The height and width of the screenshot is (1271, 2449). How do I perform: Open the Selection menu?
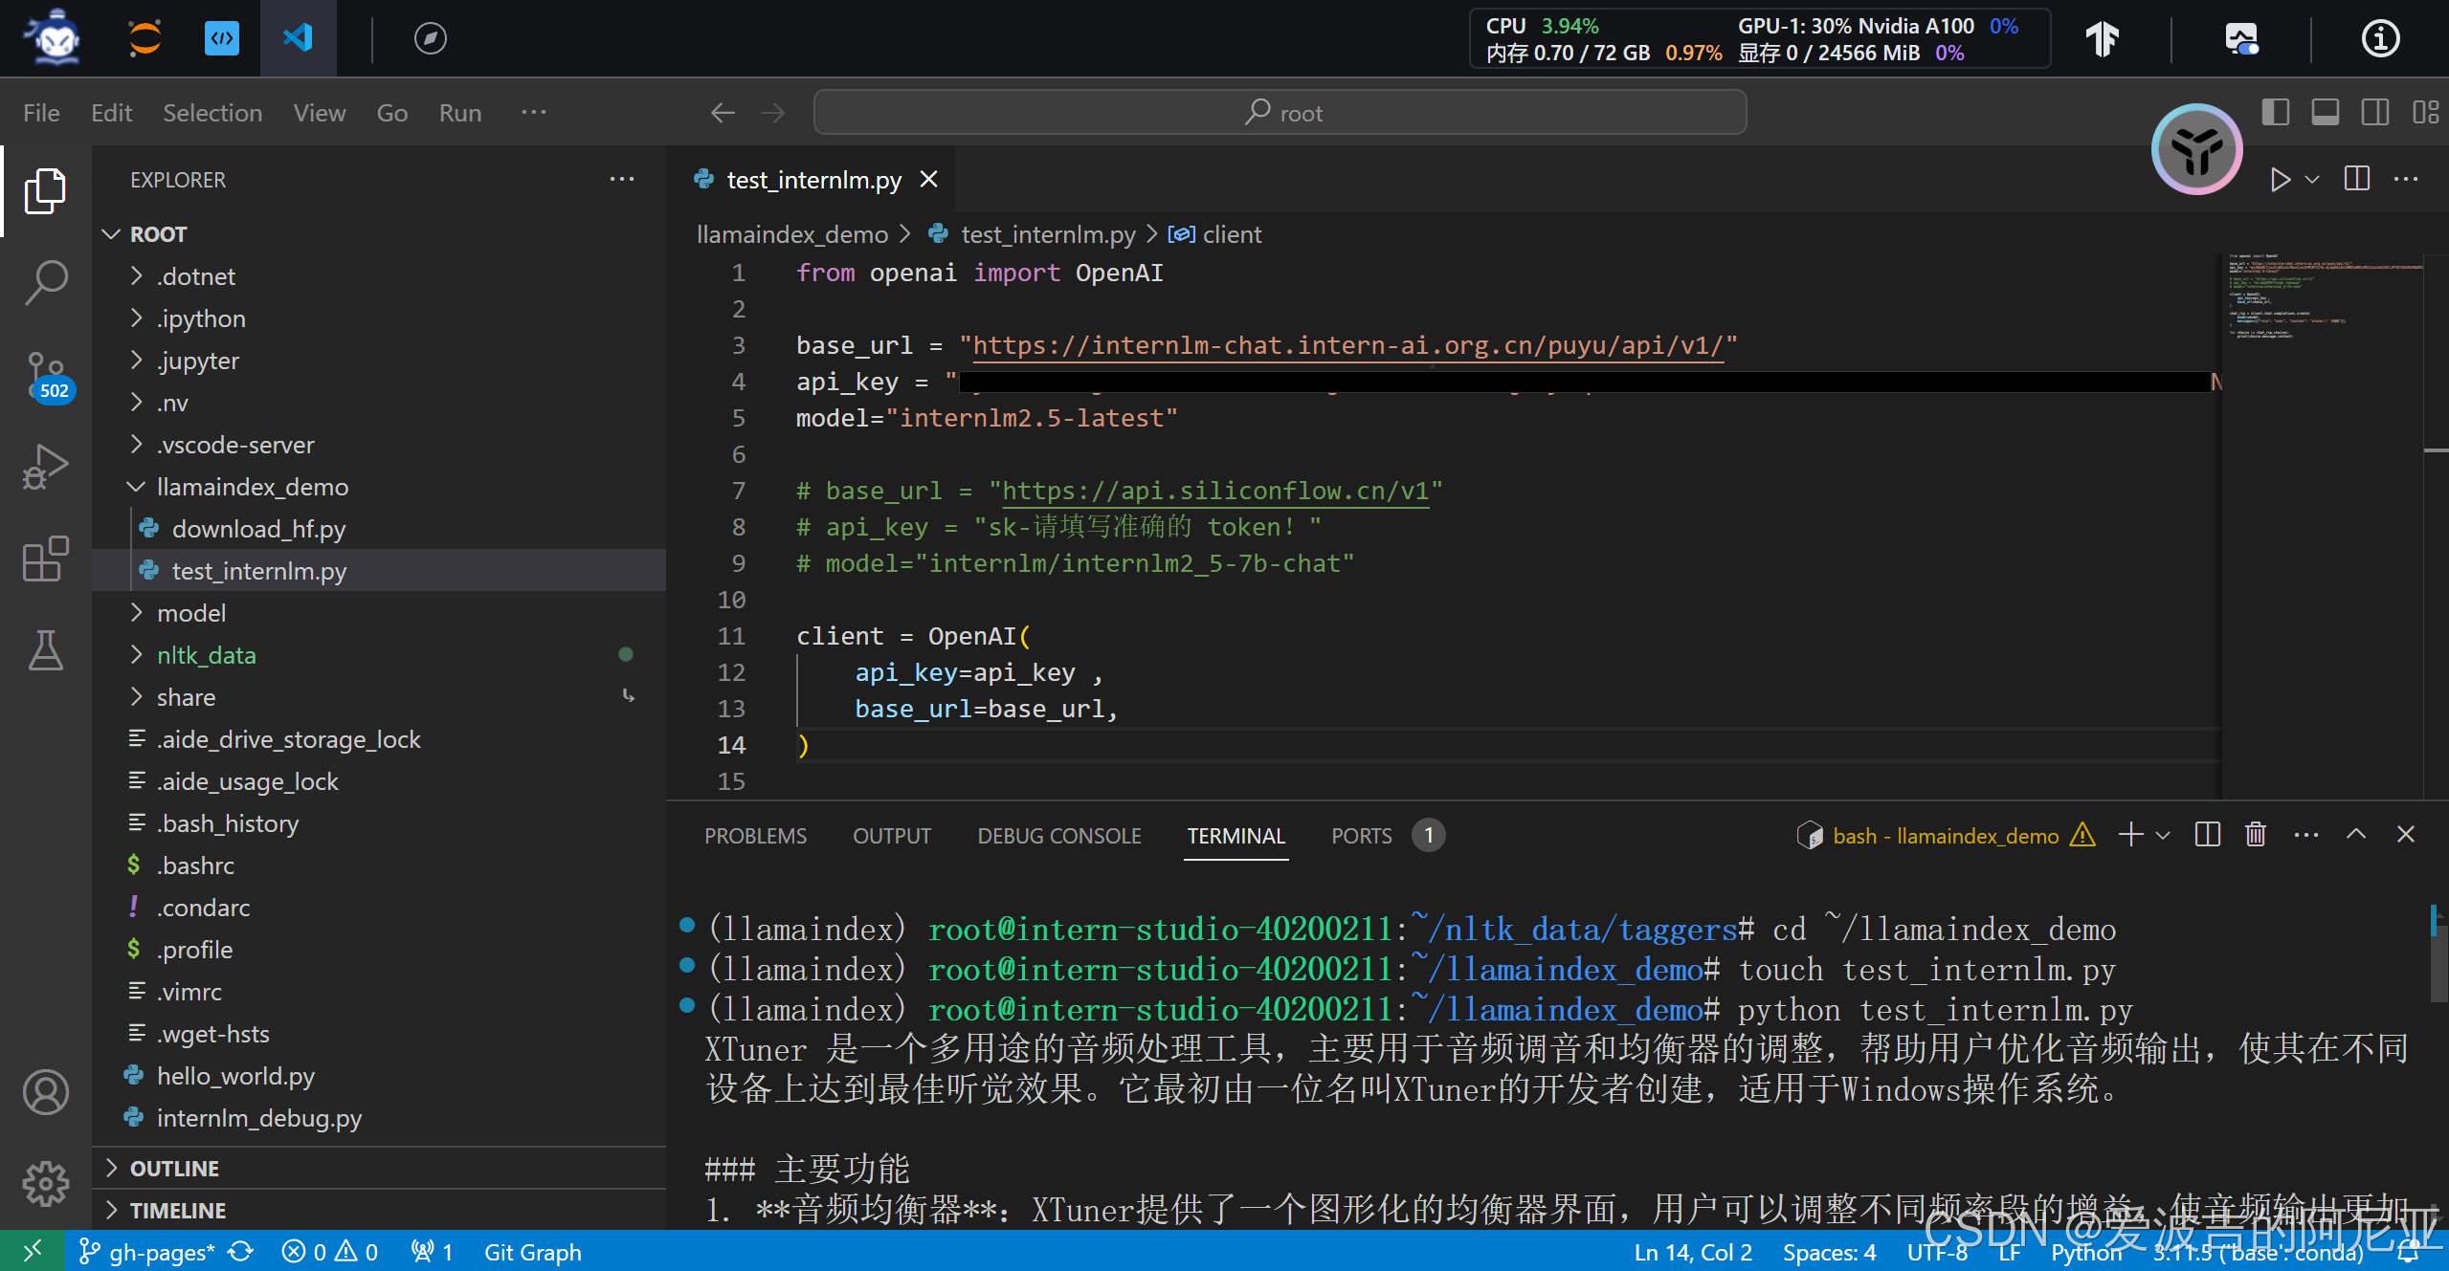pyautogui.click(x=212, y=113)
